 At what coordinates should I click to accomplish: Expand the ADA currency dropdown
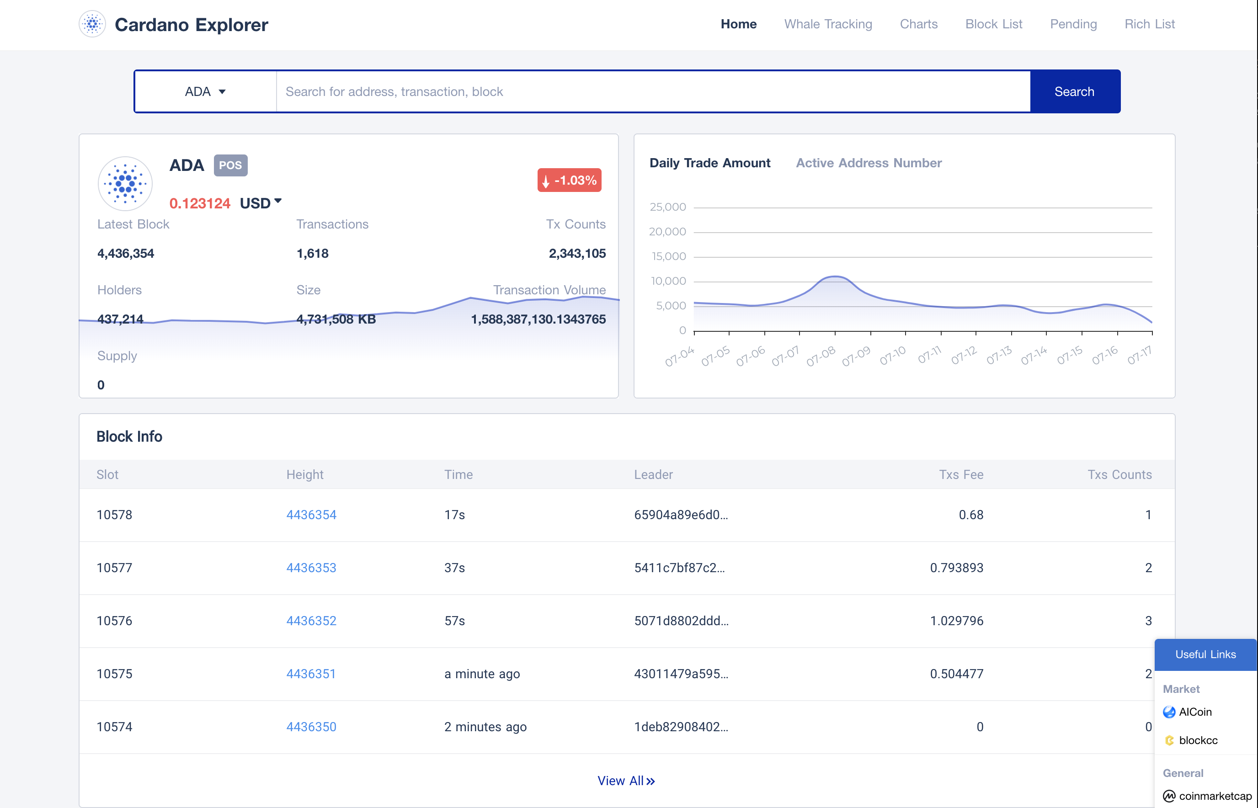[203, 91]
